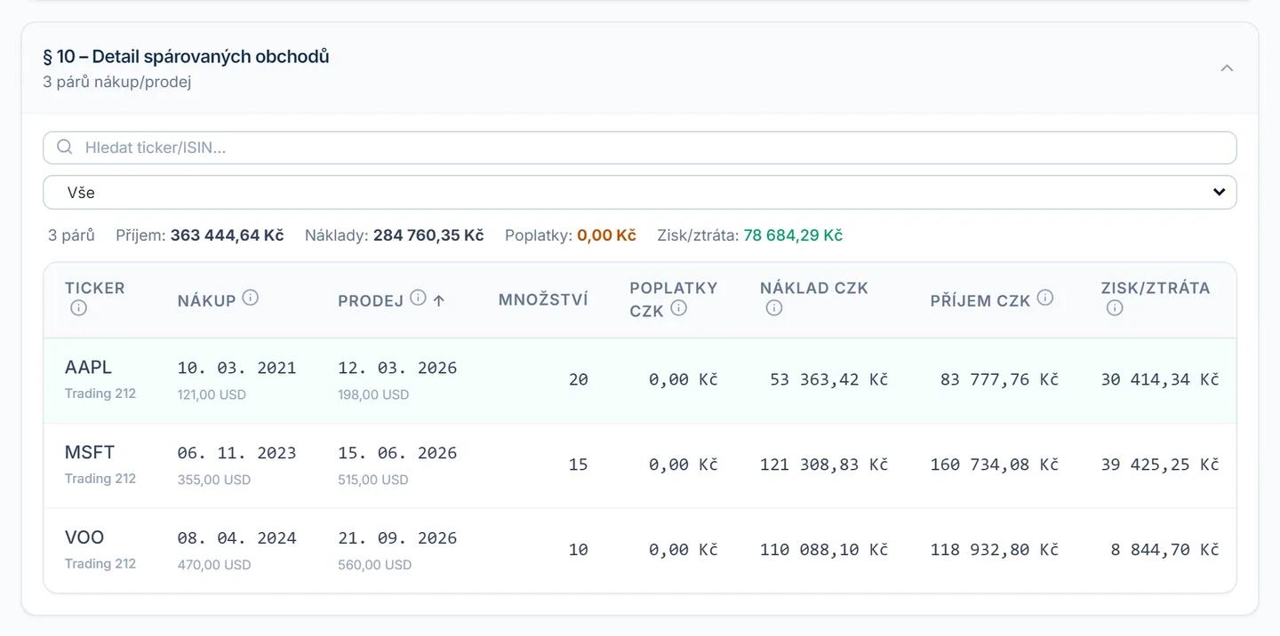Click VOO profit value 8 844,70 Kč
Screen dimensions: 1280x636
1164,550
